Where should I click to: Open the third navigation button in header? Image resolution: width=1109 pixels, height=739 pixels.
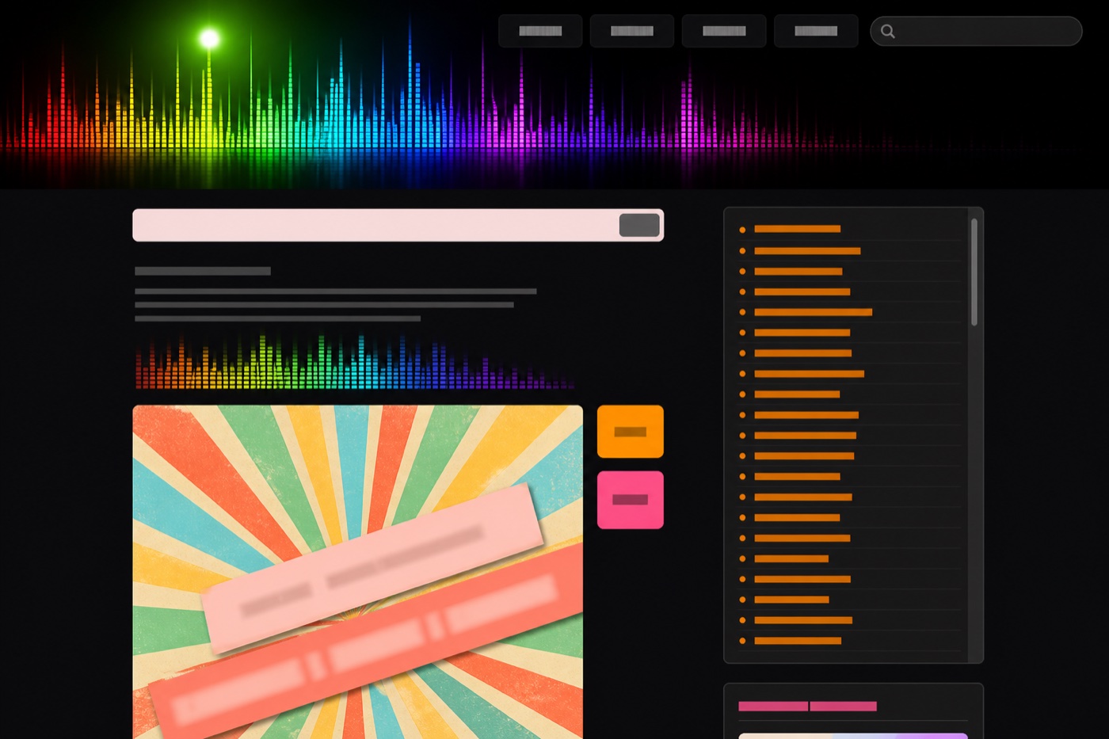724,31
